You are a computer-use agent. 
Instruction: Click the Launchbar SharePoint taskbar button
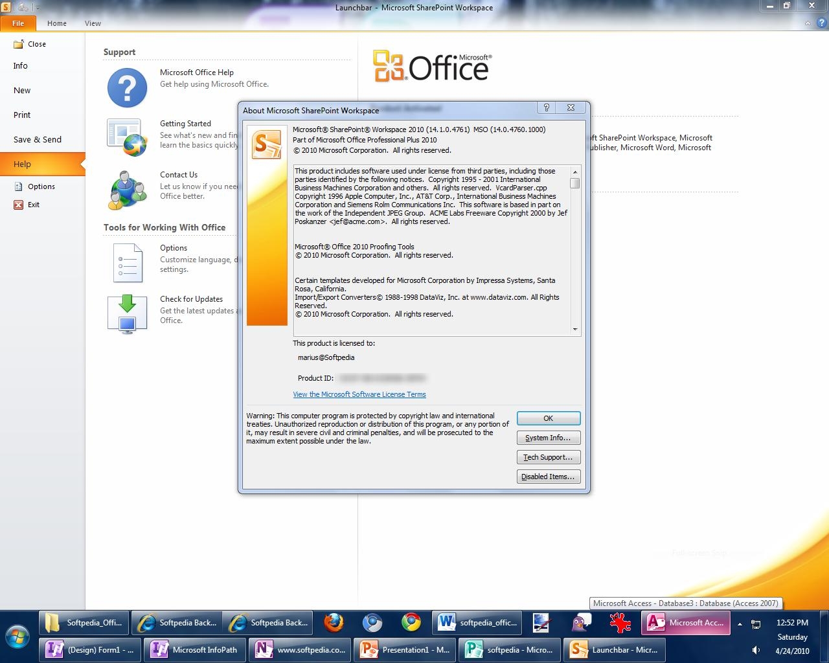[x=615, y=649]
